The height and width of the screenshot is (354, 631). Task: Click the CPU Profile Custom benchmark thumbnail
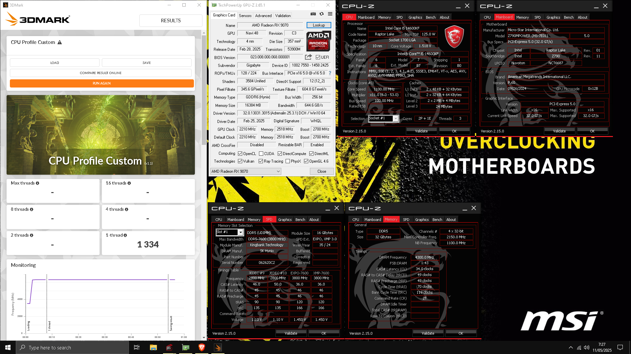(101, 135)
